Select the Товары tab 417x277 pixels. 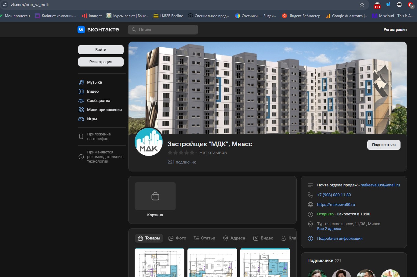(149, 238)
